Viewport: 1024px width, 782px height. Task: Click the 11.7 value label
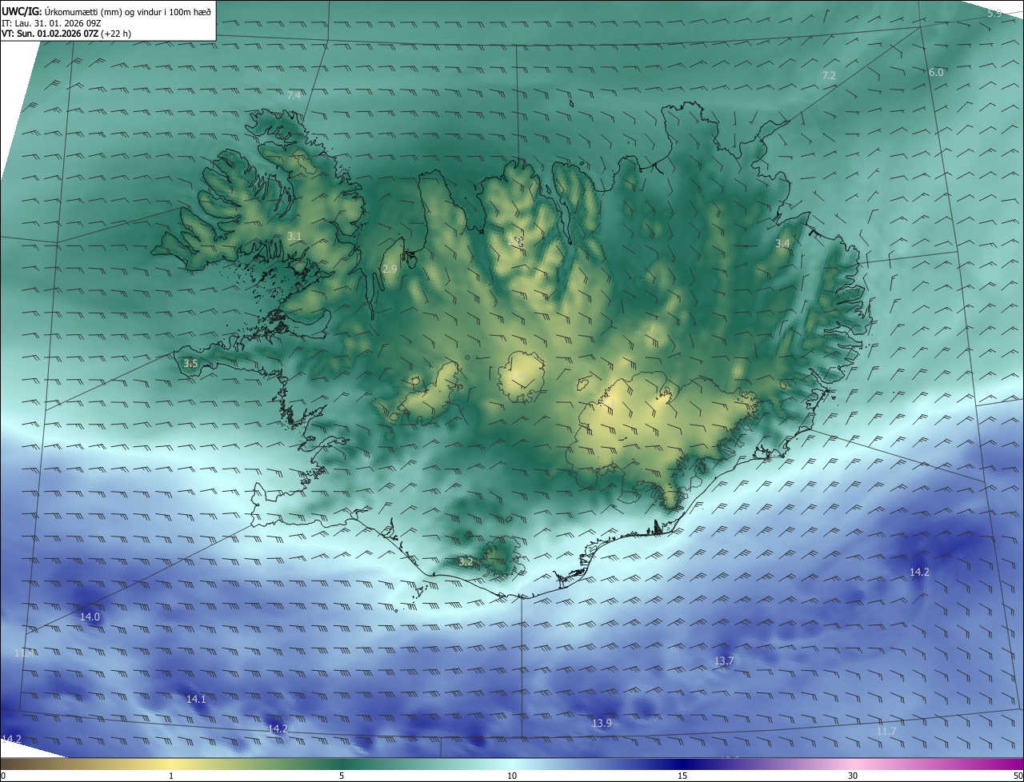pos(886,731)
